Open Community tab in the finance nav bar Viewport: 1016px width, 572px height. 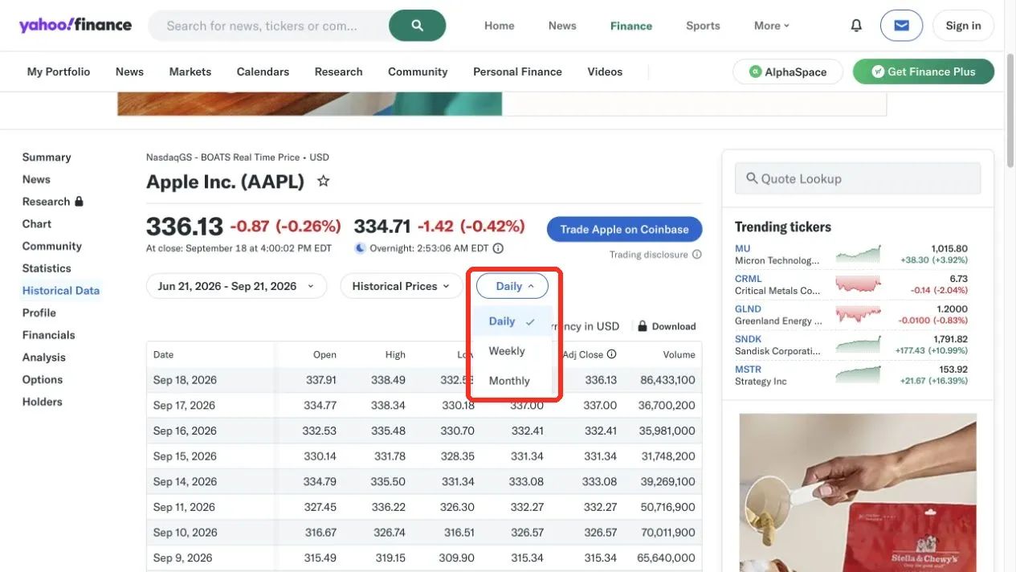point(418,71)
